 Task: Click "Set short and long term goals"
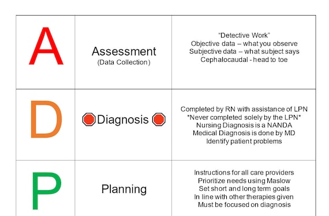coord(244,189)
